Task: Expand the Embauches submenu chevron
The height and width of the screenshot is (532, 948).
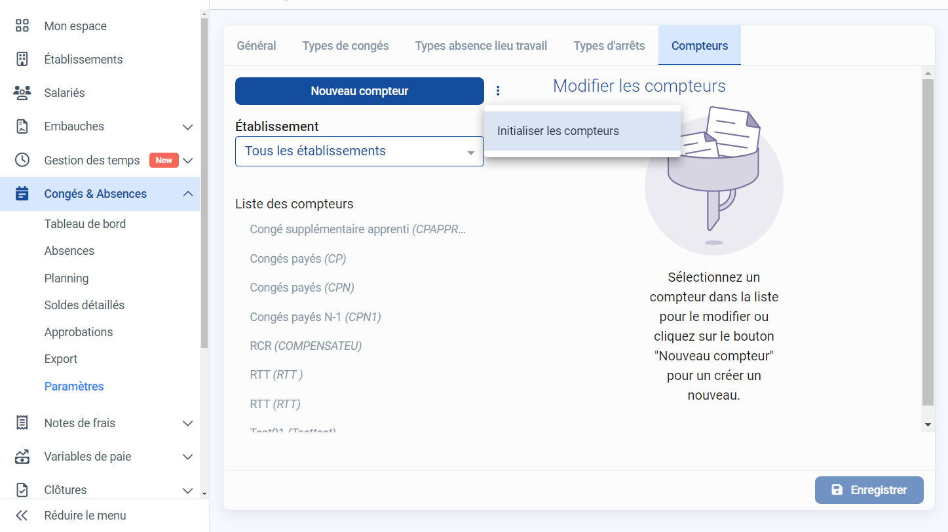Action: (188, 126)
